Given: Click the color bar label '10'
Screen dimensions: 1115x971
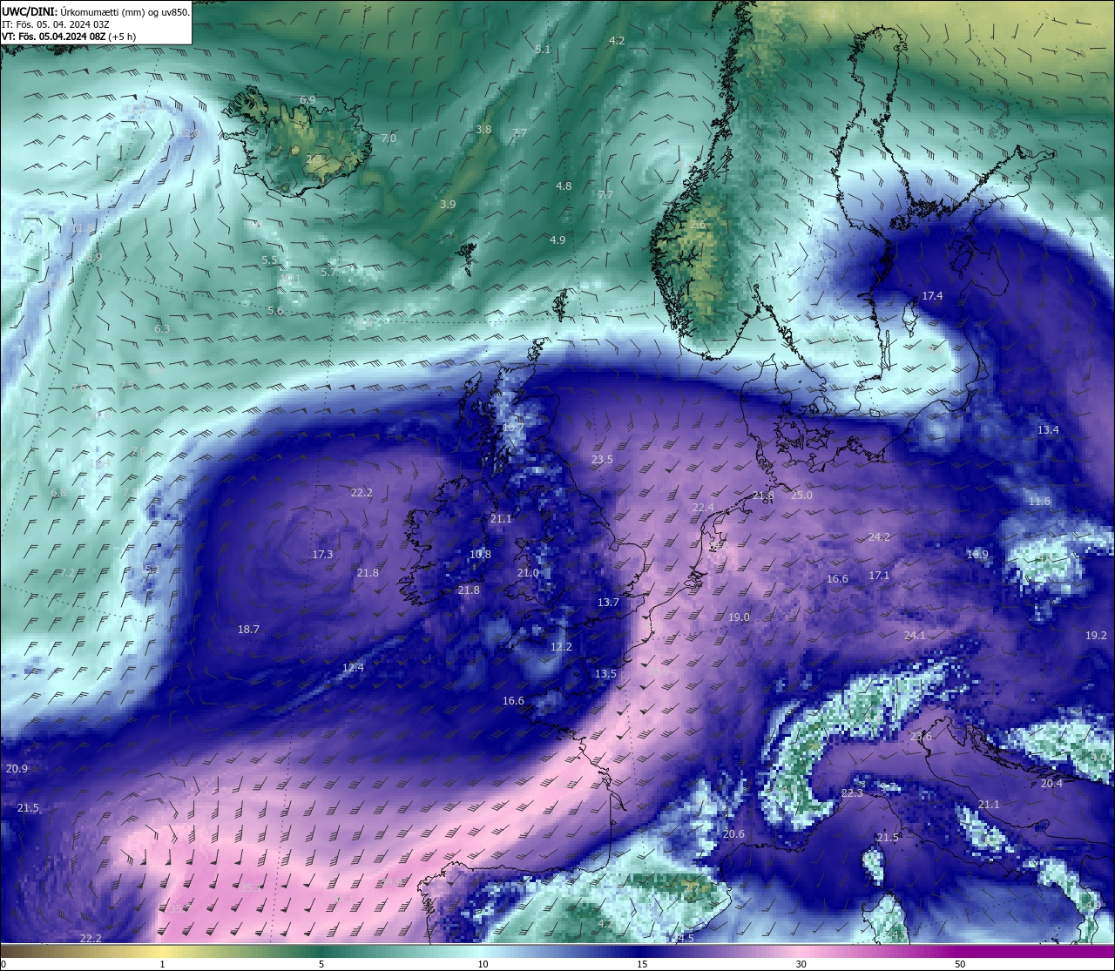Looking at the screenshot, I should pos(483,964).
